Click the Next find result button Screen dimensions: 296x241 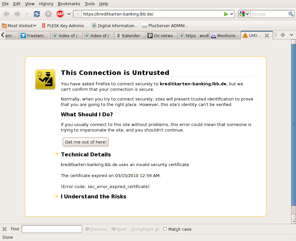tap(119, 229)
